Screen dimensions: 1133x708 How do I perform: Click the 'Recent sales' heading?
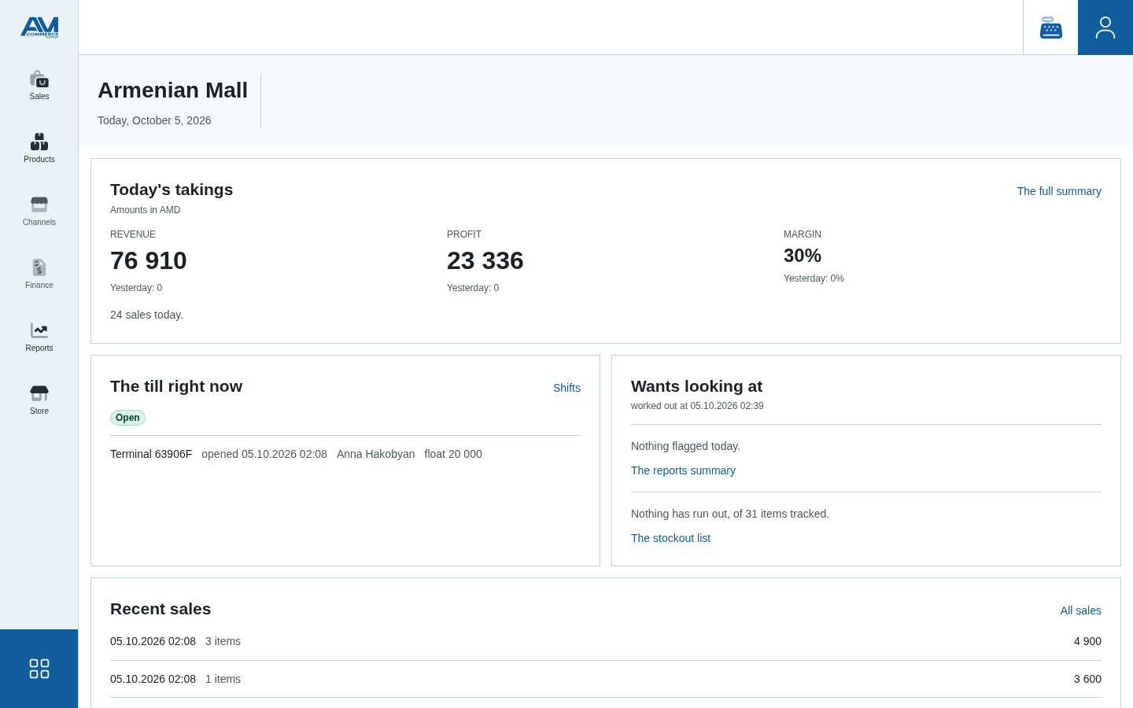(x=161, y=609)
